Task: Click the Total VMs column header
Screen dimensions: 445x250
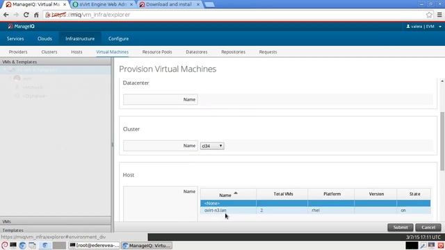Action: (283, 194)
